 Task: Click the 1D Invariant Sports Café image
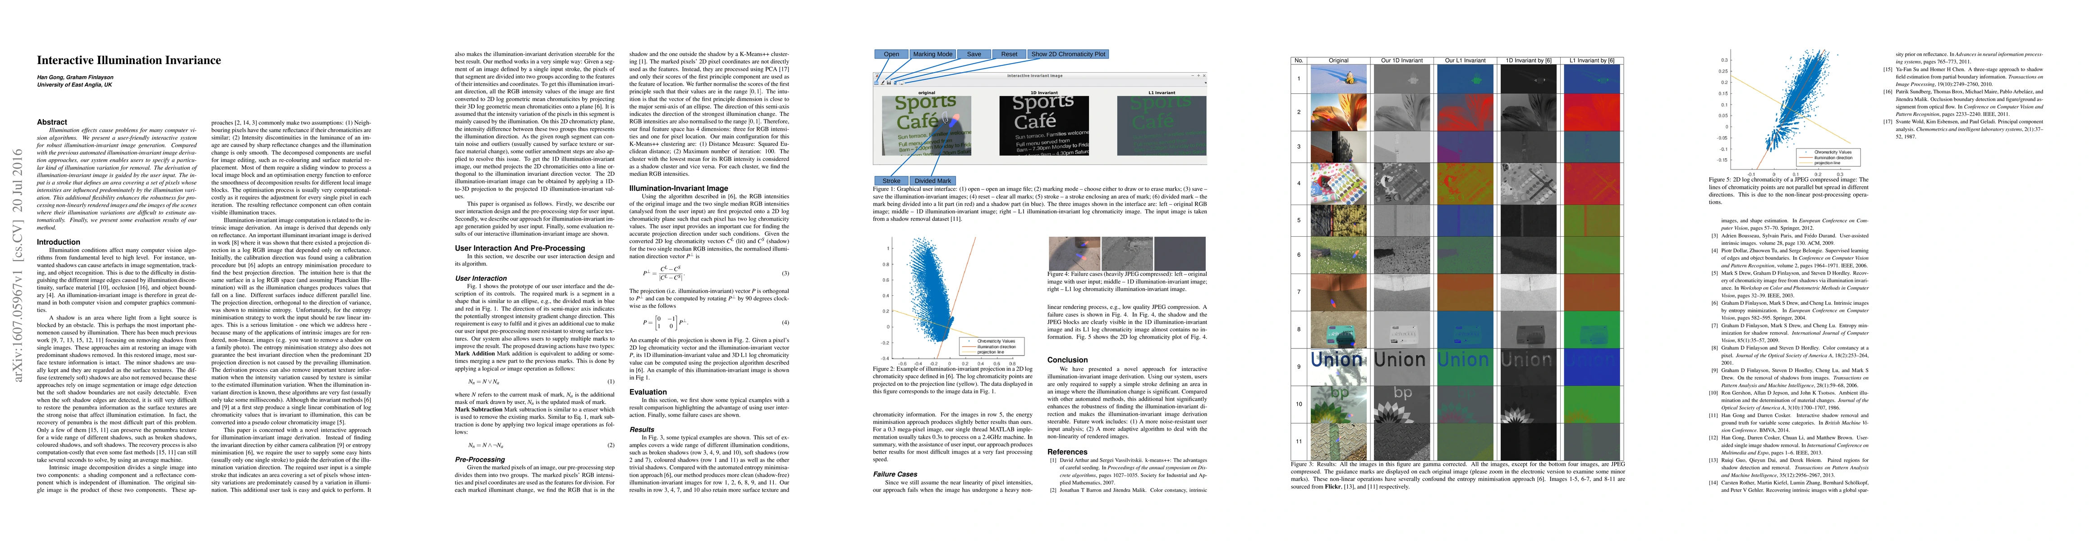coord(1043,126)
